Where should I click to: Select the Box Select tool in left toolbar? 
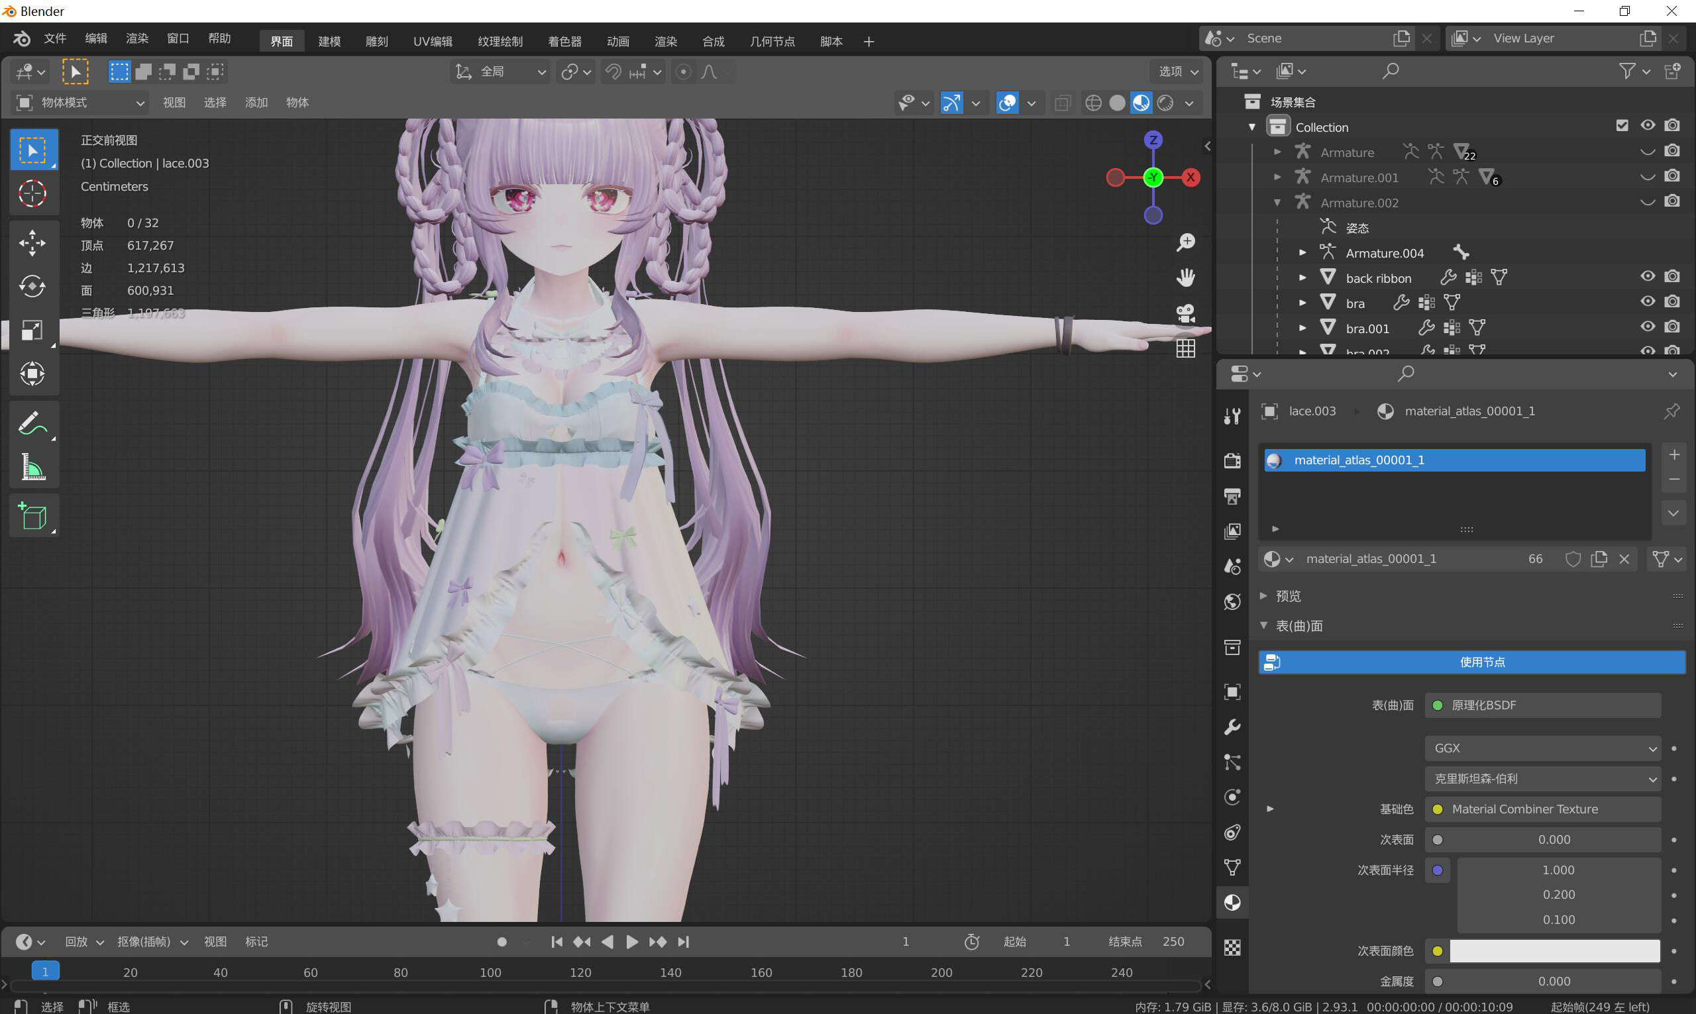pyautogui.click(x=33, y=150)
